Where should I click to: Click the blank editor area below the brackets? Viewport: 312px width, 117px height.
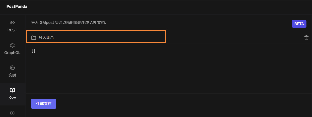point(151,73)
